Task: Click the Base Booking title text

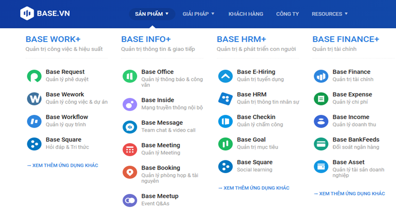Action: tap(161, 168)
